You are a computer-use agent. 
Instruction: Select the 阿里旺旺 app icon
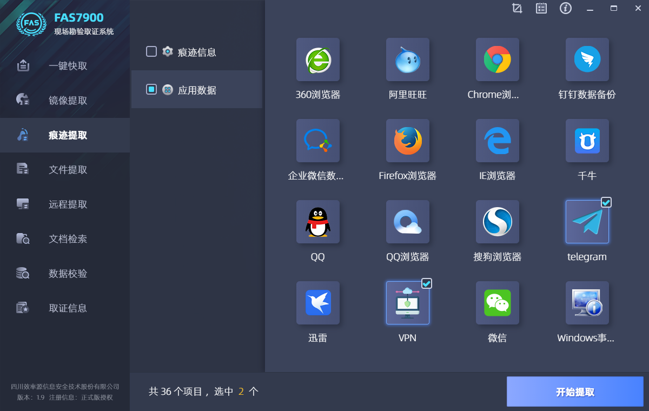408,59
